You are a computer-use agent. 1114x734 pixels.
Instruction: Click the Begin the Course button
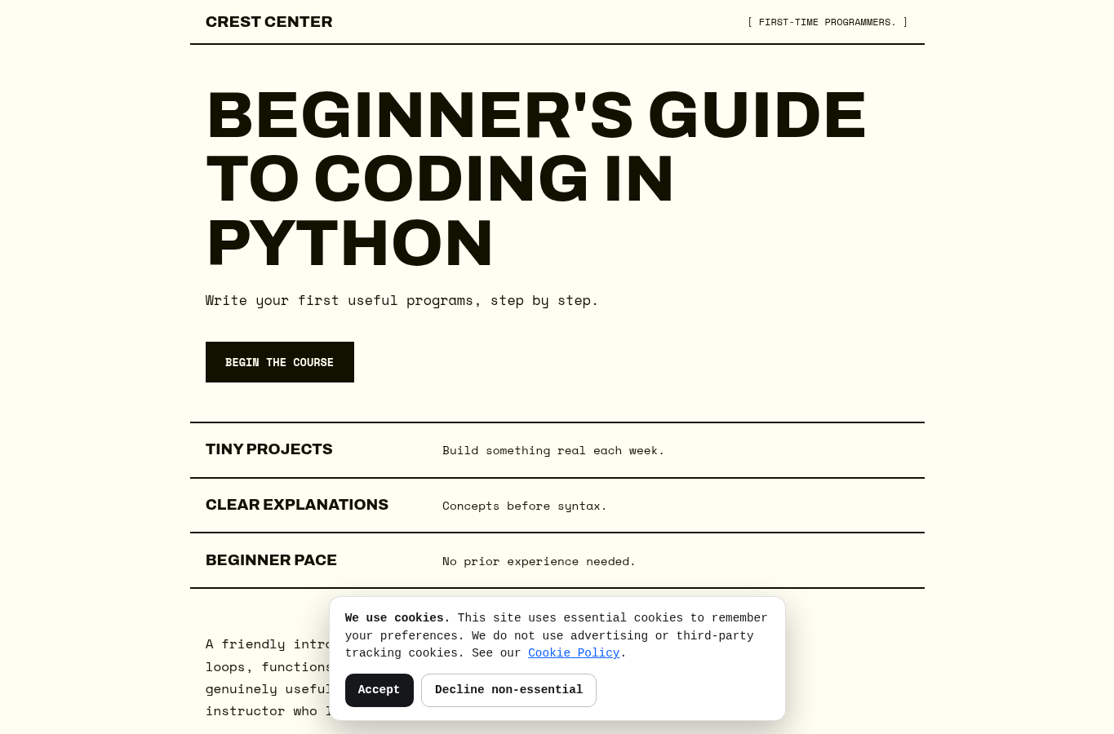280,362
